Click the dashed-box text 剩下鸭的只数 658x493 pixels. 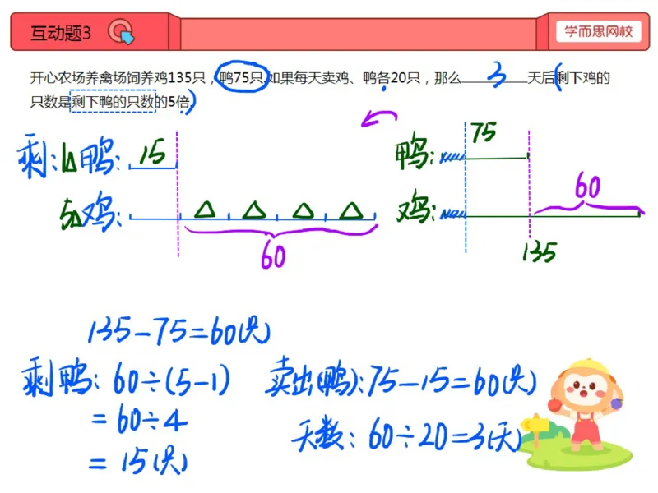(113, 101)
